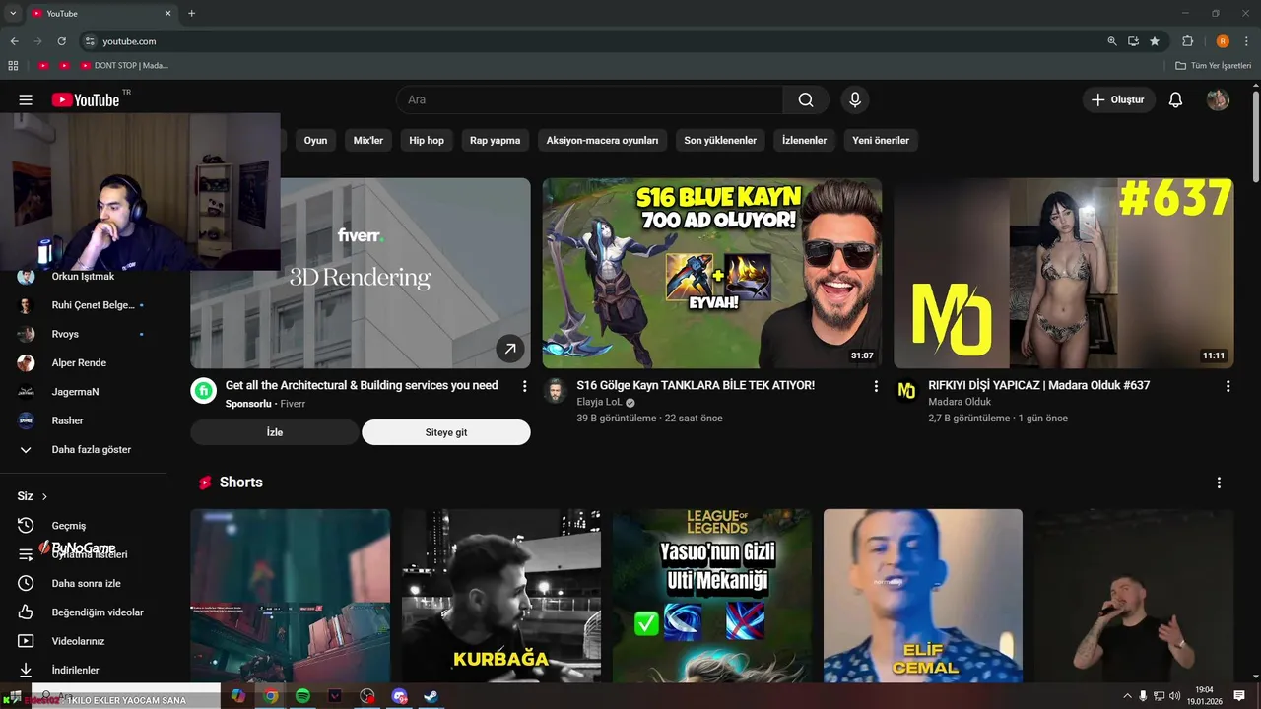Select the 'Oyun' filter chip
This screenshot has height=709, width=1261.
coord(315,140)
